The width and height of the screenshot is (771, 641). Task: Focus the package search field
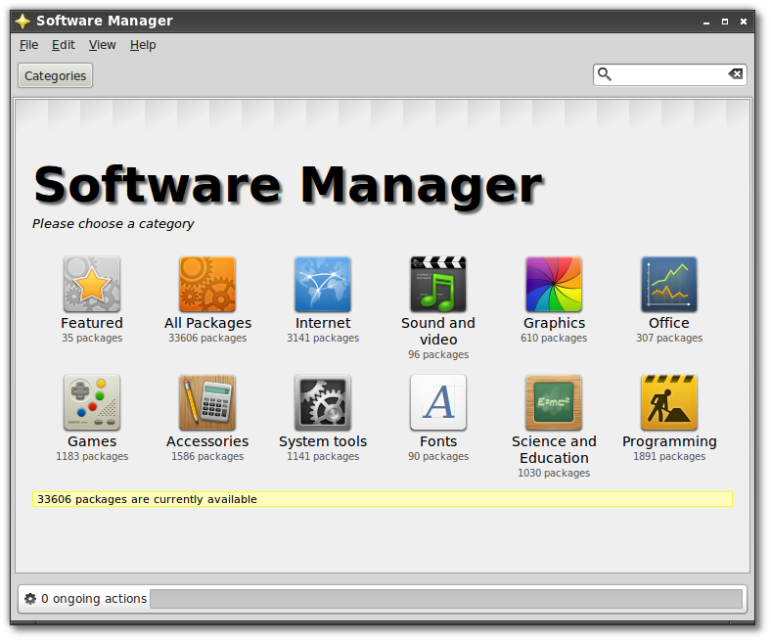[669, 74]
